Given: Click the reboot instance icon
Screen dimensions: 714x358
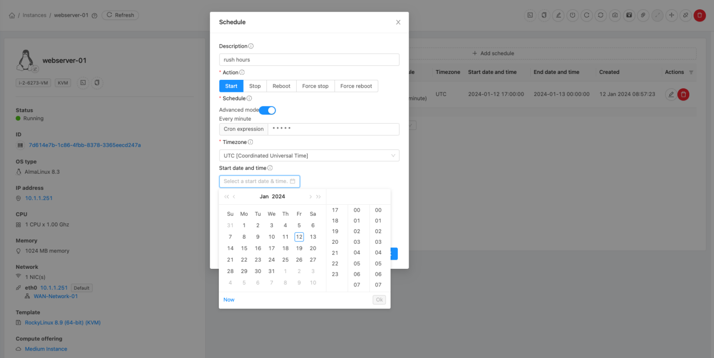Looking at the screenshot, I should pyautogui.click(x=587, y=15).
